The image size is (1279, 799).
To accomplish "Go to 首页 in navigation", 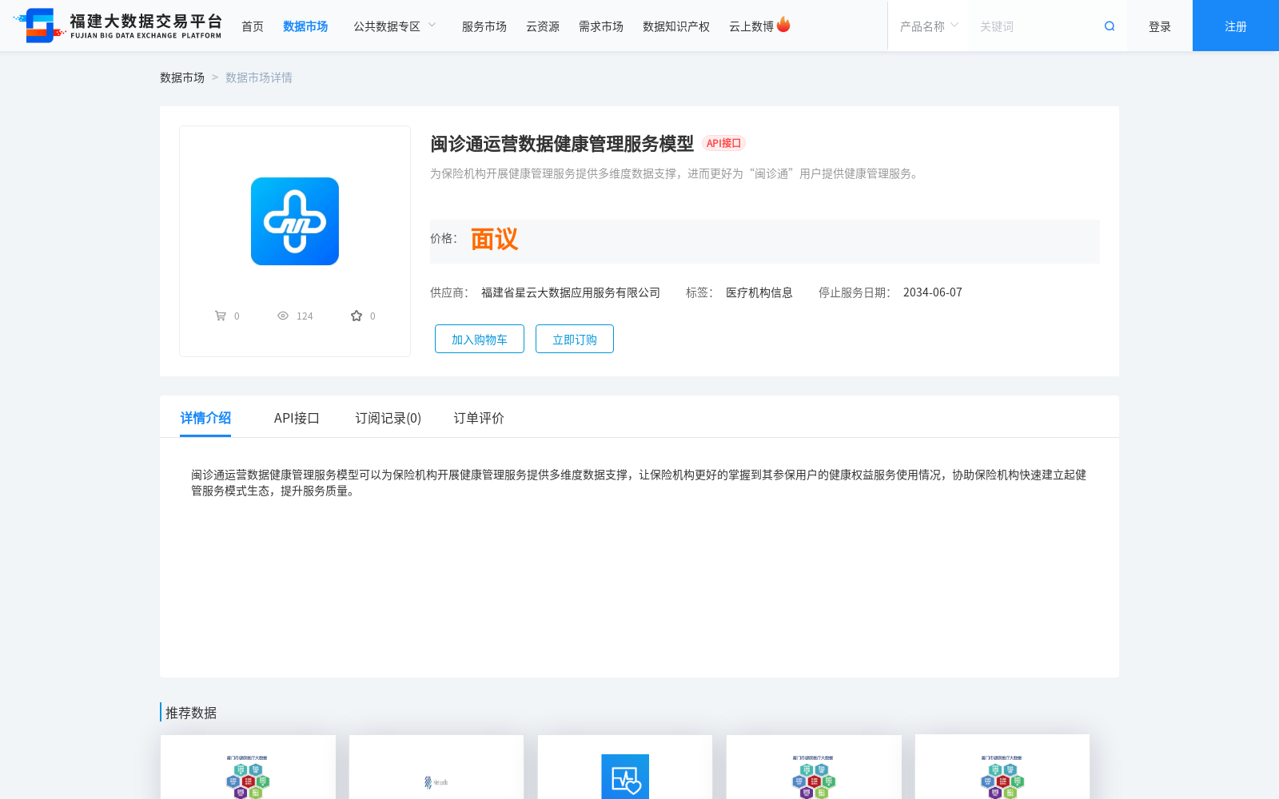I will [253, 26].
